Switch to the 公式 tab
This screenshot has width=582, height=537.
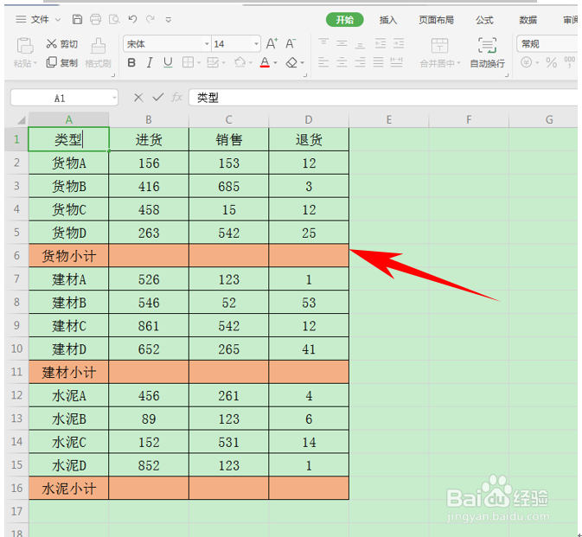tap(484, 20)
